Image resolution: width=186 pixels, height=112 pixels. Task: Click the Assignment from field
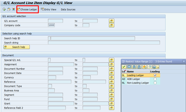tap(61, 64)
